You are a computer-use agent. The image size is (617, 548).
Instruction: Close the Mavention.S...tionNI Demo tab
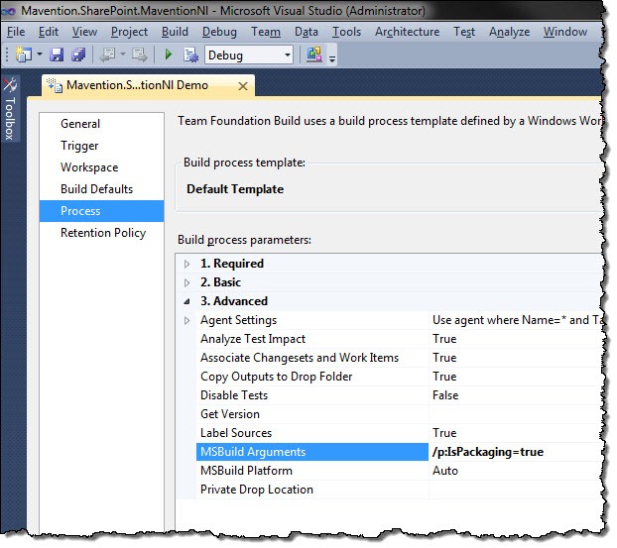click(x=243, y=86)
